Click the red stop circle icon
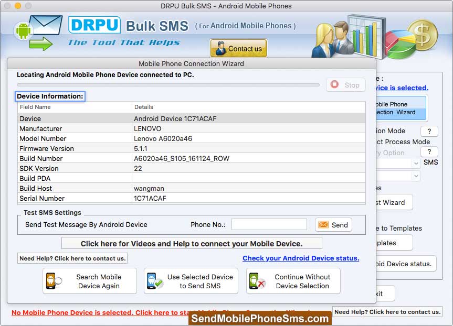 click(x=334, y=84)
